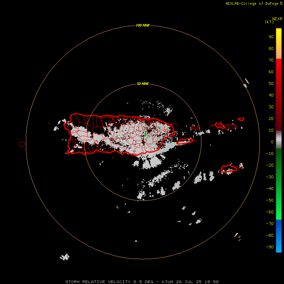Click the 'STORM RELATIVE VELOCITY 0.5 DEG' caption
Screen dimensions: 284x284
pyautogui.click(x=109, y=282)
